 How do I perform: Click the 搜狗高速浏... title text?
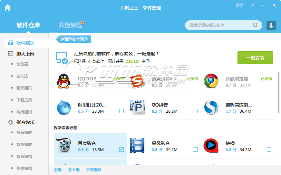coord(239,105)
